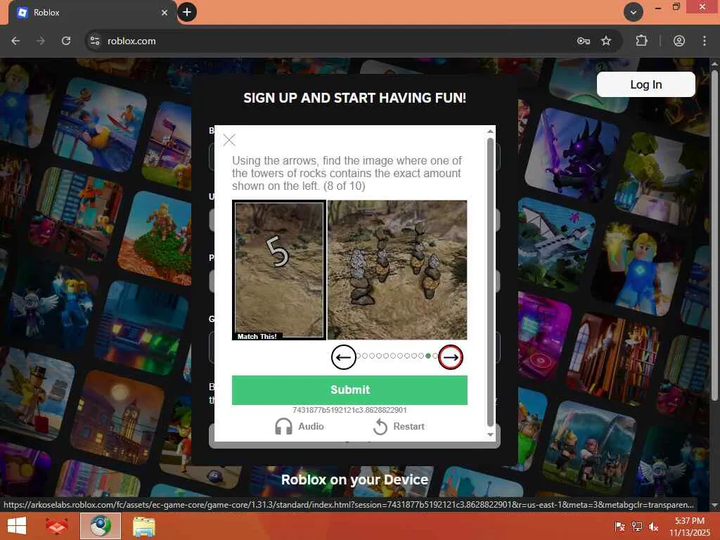The image size is (720, 540).
Task: Click the site information icon in address bar
Action: [95, 41]
